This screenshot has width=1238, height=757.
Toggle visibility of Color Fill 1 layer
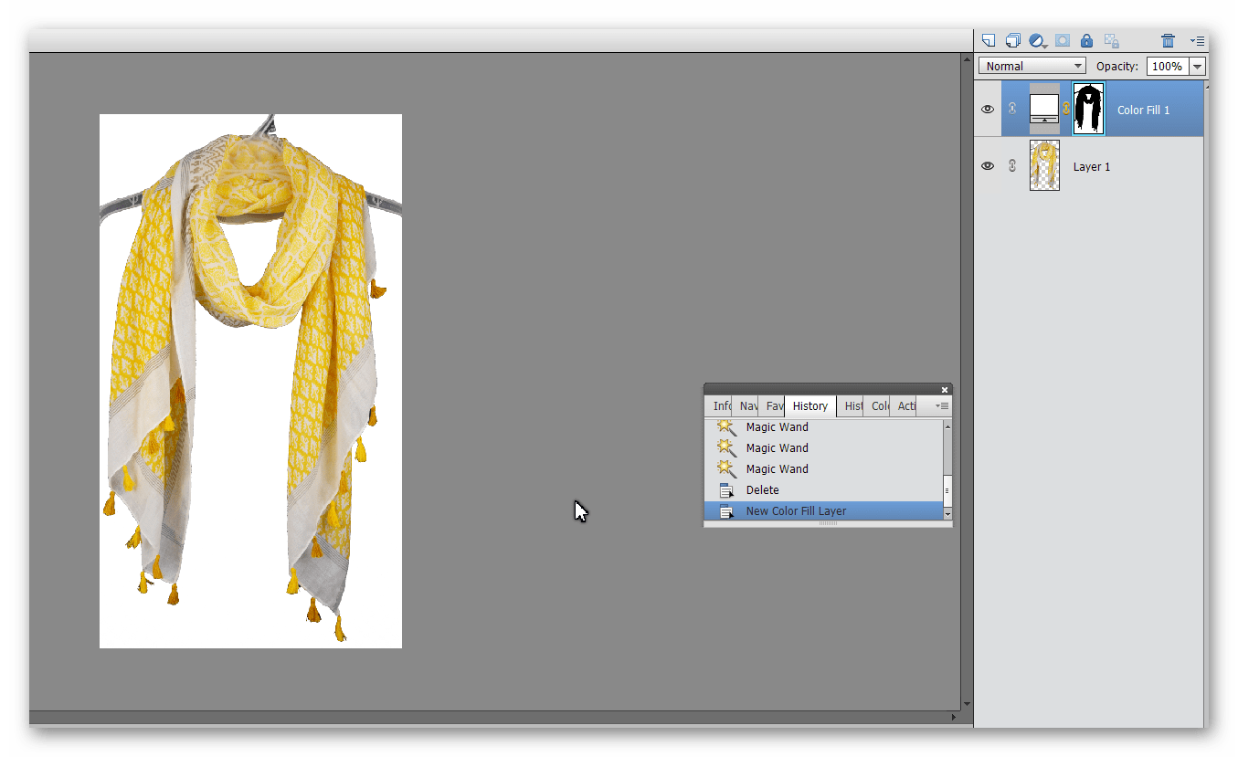click(988, 109)
